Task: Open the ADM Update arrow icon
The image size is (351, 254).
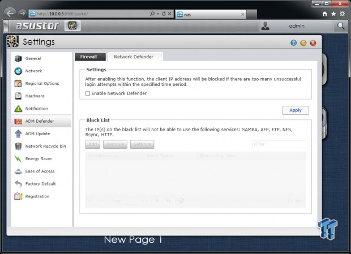Action: 18,134
